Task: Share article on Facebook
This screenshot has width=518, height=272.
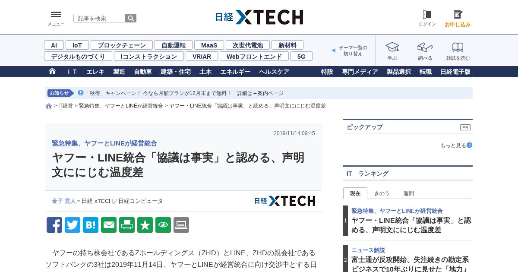Action: tap(54, 225)
